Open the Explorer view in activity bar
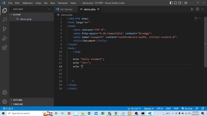This screenshot has height=116, width=207. pyautogui.click(x=5, y=10)
